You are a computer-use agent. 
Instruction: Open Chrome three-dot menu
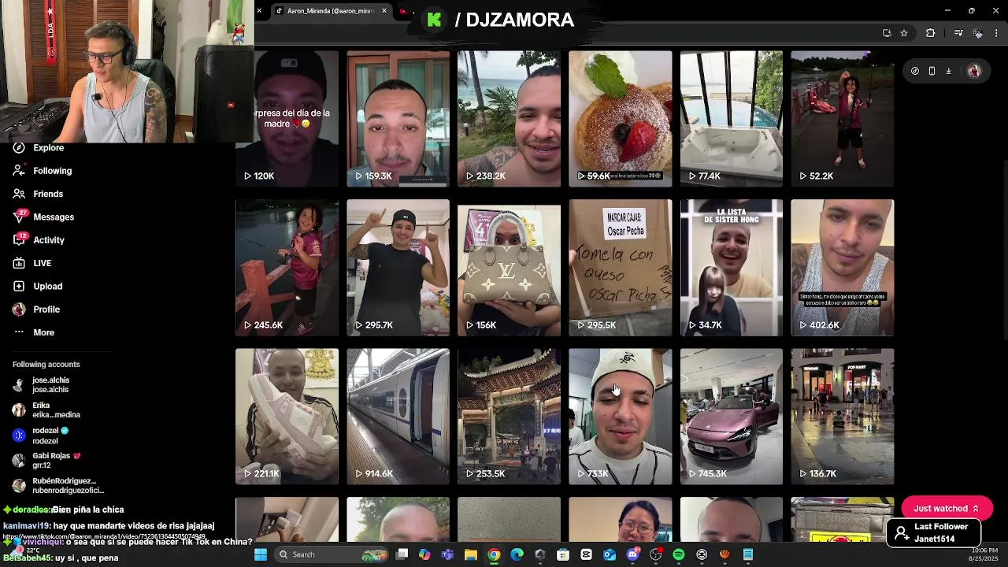tap(996, 33)
